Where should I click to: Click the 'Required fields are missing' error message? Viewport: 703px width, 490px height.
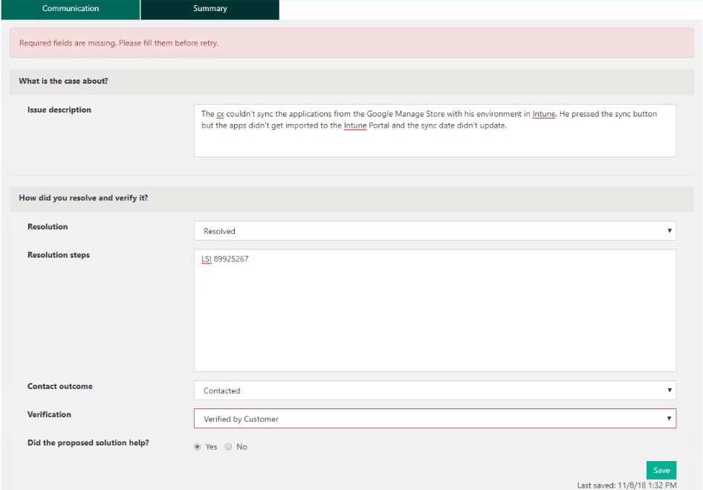pyautogui.click(x=119, y=43)
